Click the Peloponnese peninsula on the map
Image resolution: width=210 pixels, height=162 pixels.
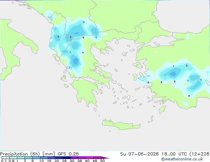coord(86,91)
